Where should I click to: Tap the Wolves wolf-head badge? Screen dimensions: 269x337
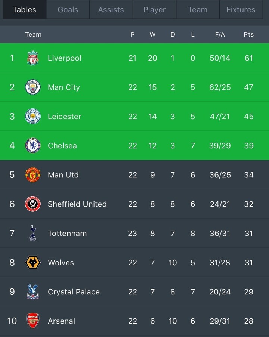coord(33,262)
